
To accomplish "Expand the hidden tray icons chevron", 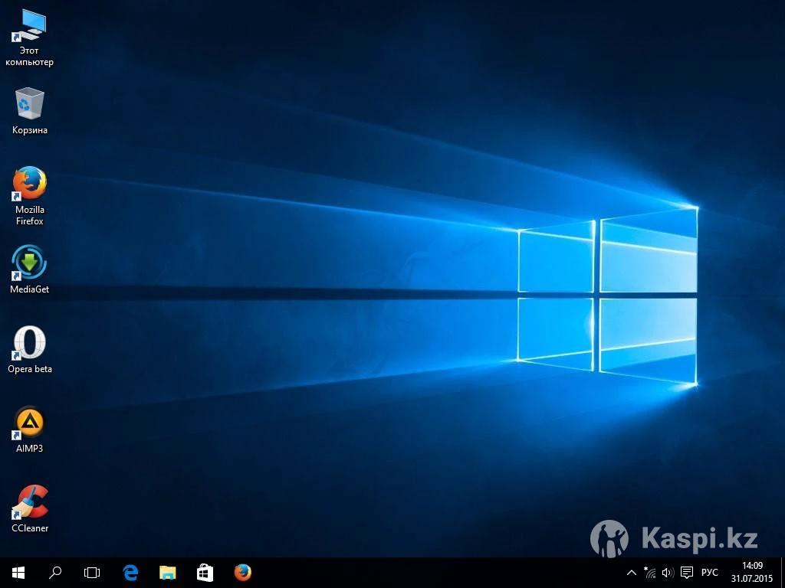I will [632, 573].
